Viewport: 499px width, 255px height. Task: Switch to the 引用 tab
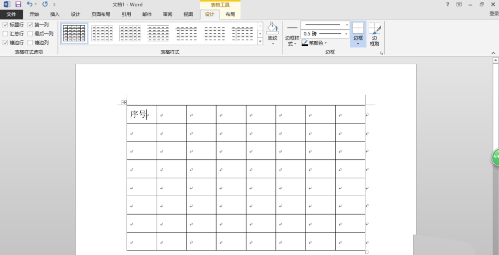pos(126,14)
